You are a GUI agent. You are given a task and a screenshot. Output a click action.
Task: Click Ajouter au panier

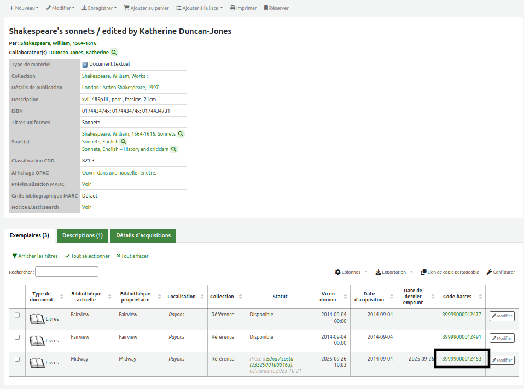[x=147, y=8]
